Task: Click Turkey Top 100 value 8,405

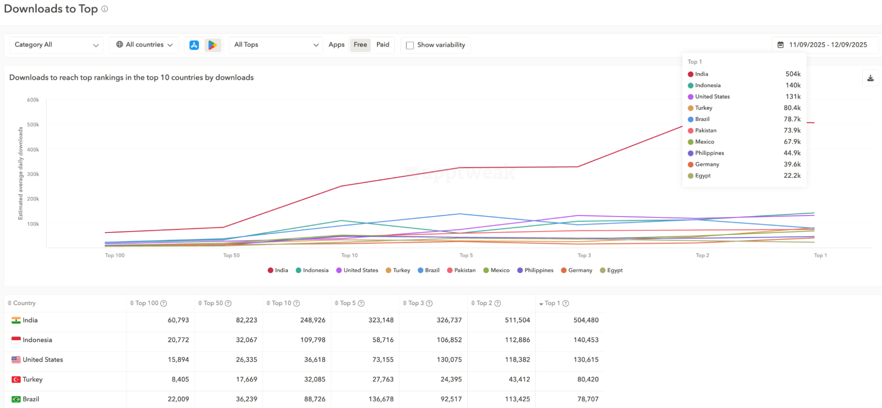Action: 180,380
